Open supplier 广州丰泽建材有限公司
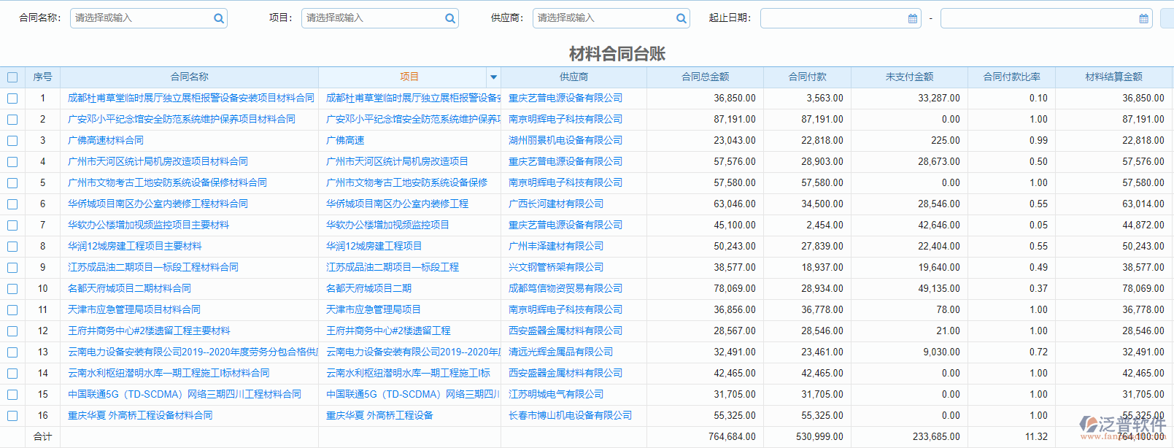 tap(556, 246)
